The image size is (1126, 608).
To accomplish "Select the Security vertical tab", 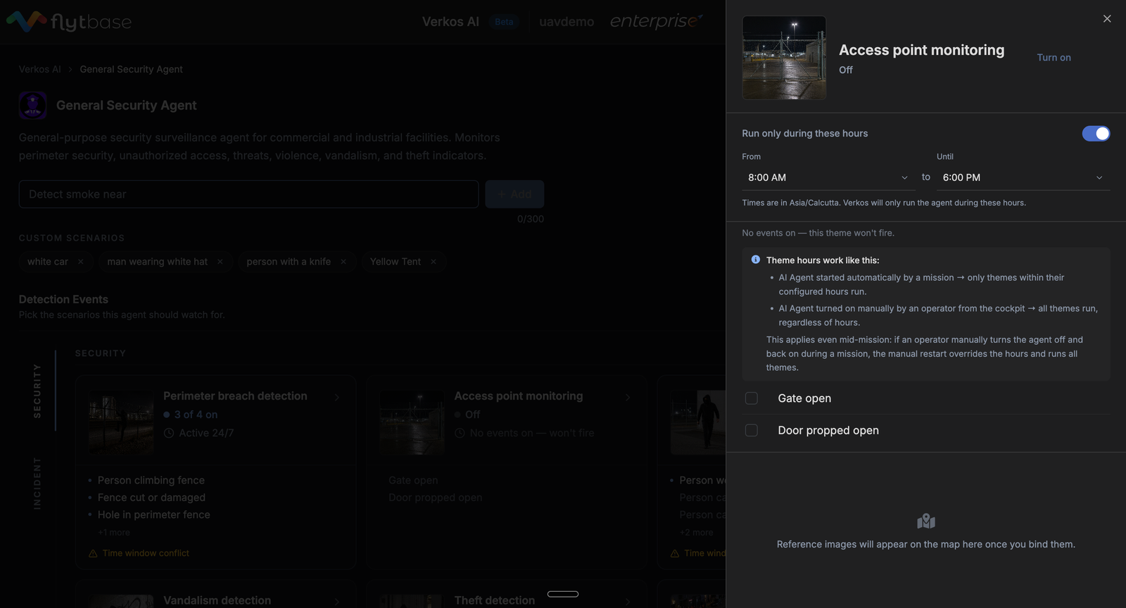I will point(37,391).
